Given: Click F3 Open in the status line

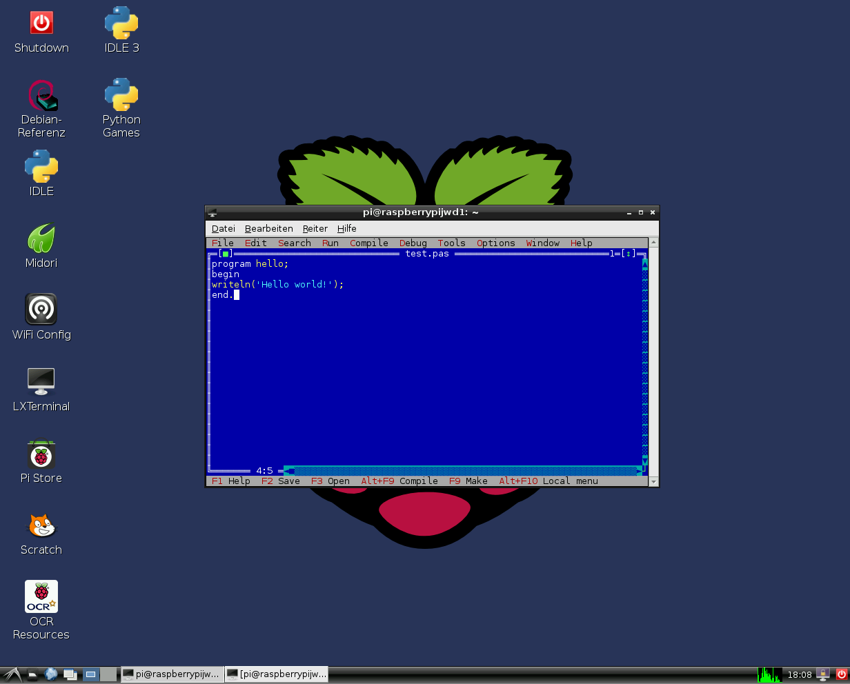Looking at the screenshot, I should [330, 481].
